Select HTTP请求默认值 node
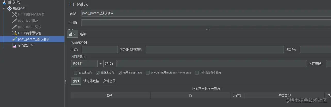The image size is (331, 107). tap(30, 33)
